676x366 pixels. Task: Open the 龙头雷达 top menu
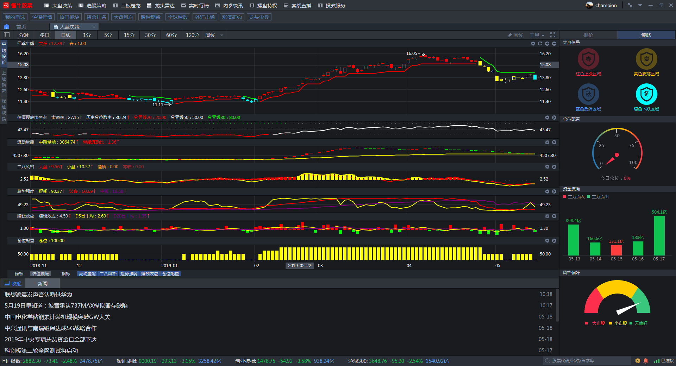[x=161, y=6]
